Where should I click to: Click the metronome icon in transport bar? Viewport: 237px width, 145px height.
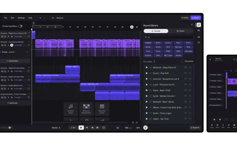(145, 128)
